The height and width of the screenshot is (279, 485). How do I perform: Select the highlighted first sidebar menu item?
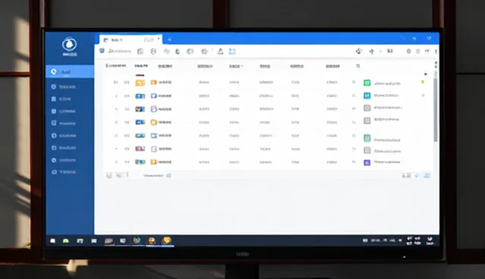(x=70, y=72)
